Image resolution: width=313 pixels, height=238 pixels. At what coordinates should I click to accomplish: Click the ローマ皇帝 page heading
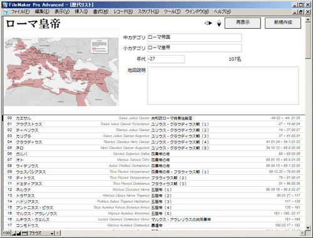coord(33,23)
